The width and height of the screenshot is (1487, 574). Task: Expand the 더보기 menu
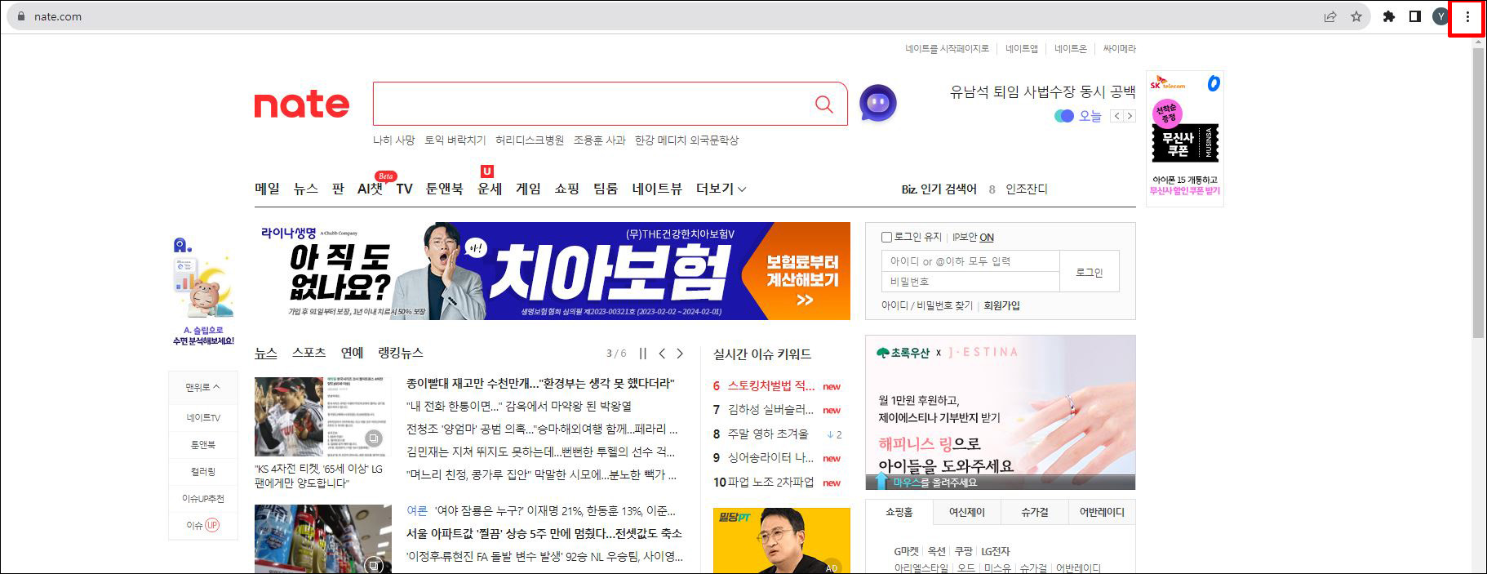(x=721, y=189)
